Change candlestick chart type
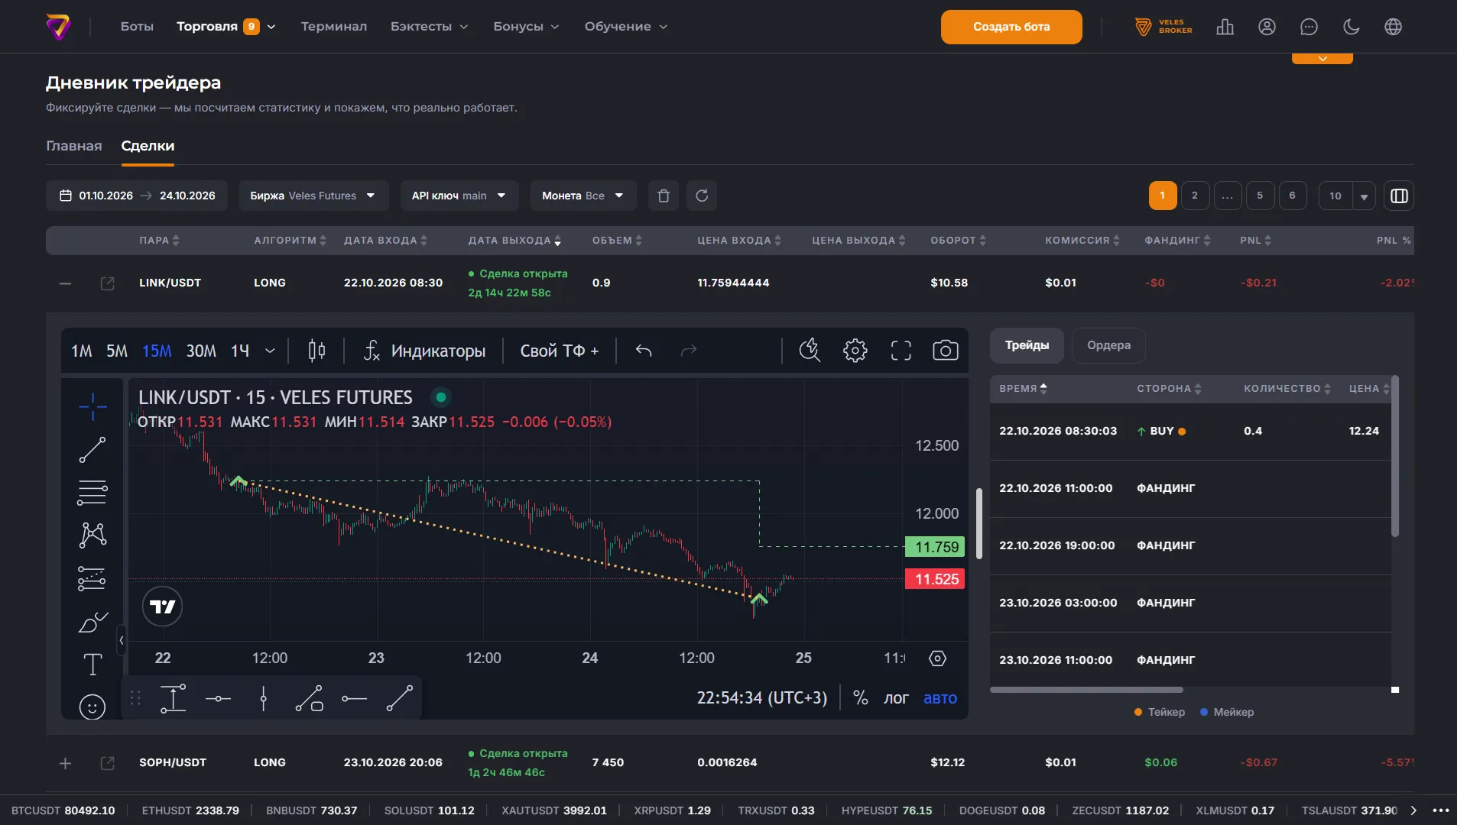The width and height of the screenshot is (1457, 825). [316, 351]
